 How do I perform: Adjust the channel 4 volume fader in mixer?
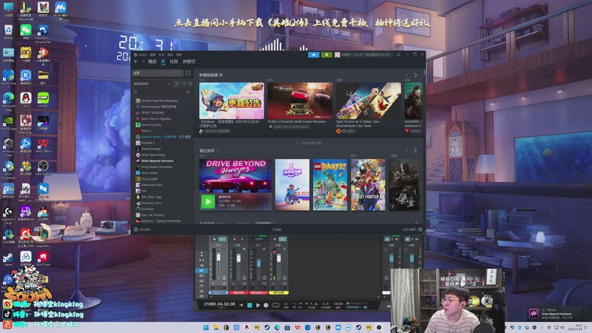pyautogui.click(x=279, y=258)
